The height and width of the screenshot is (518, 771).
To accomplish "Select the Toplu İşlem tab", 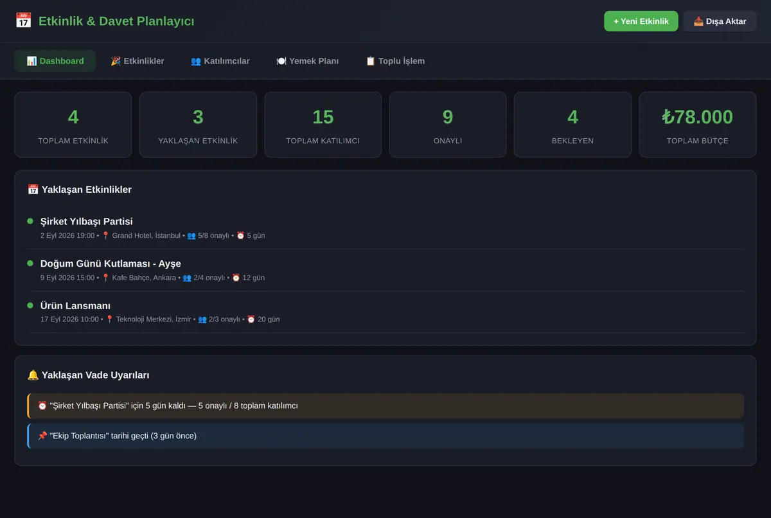I will [x=395, y=61].
